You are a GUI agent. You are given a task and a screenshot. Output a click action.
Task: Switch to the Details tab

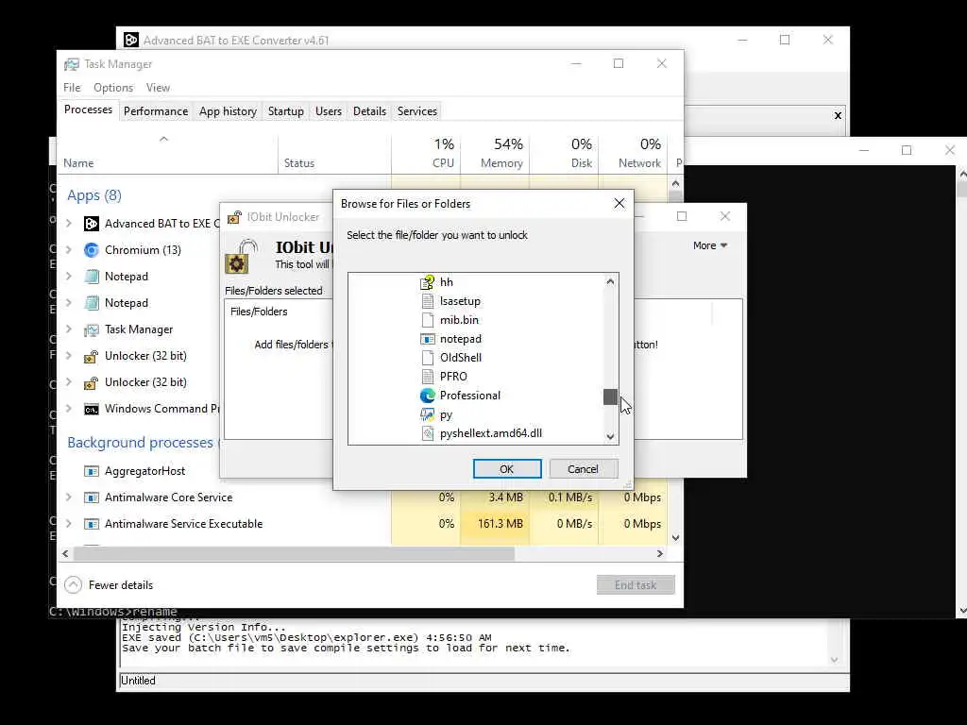[x=369, y=111]
